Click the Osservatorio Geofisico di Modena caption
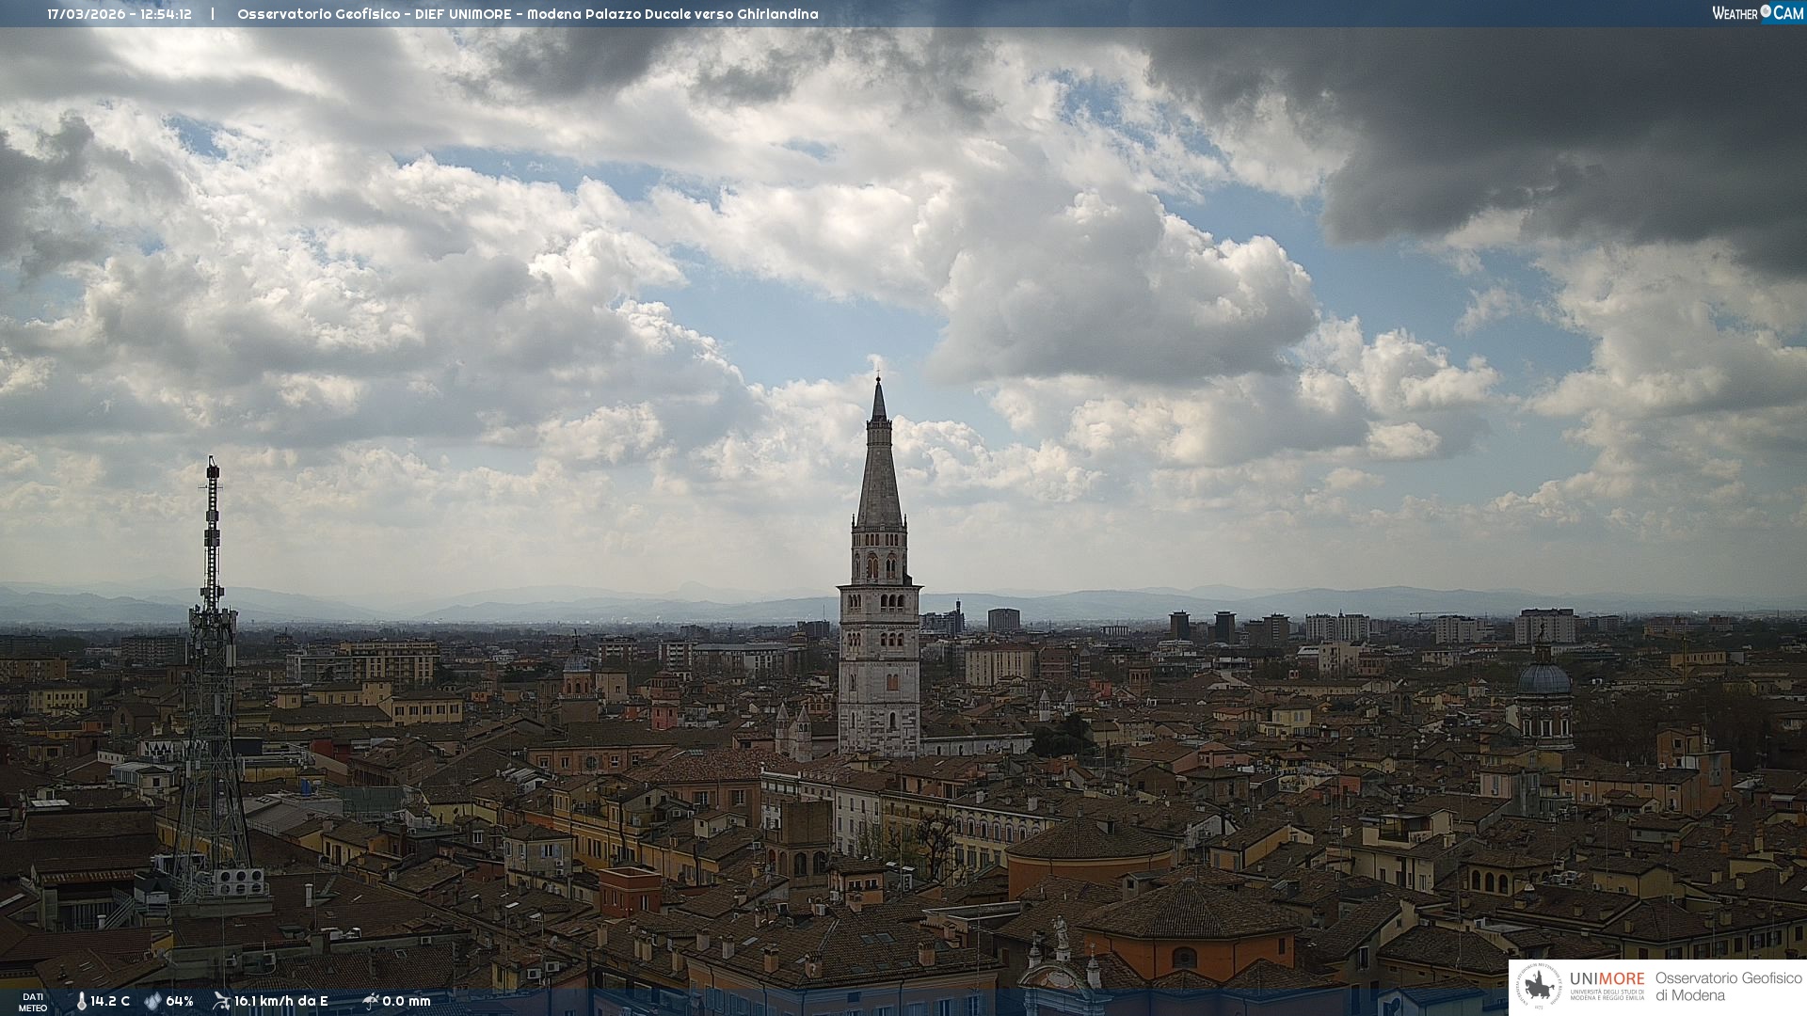This screenshot has height=1016, width=1807. pos(1727,986)
